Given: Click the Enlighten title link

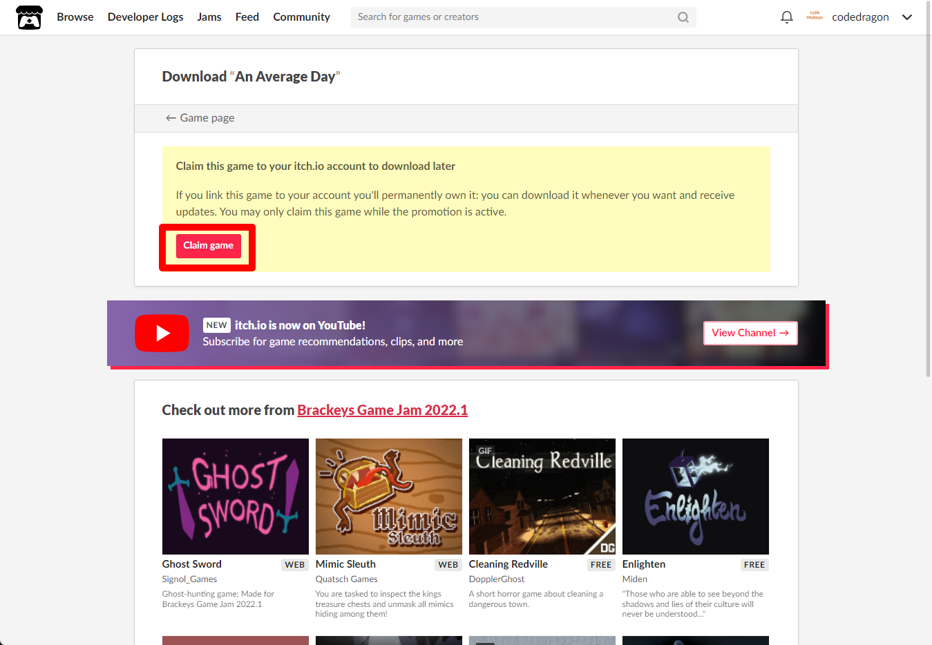Looking at the screenshot, I should [x=644, y=564].
